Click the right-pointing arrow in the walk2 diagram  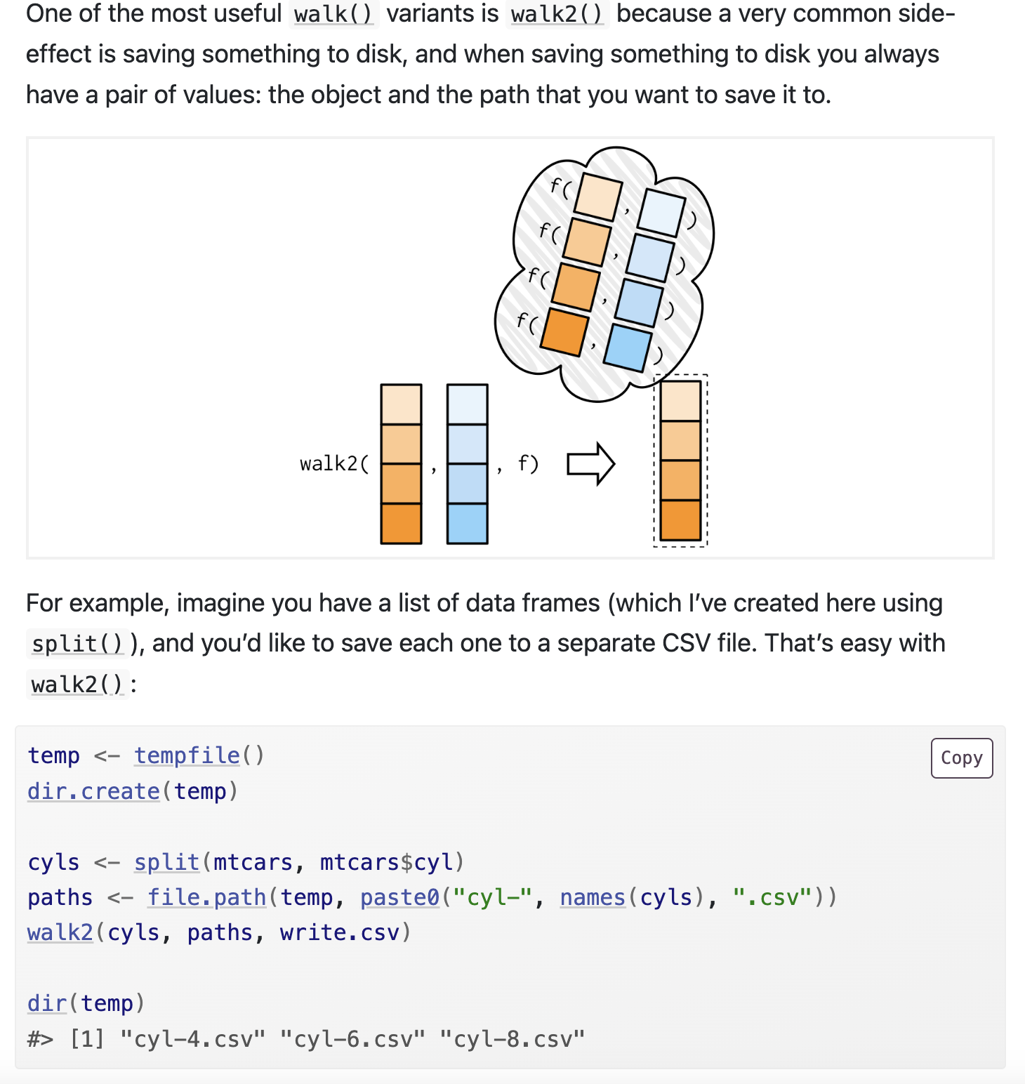click(x=590, y=464)
